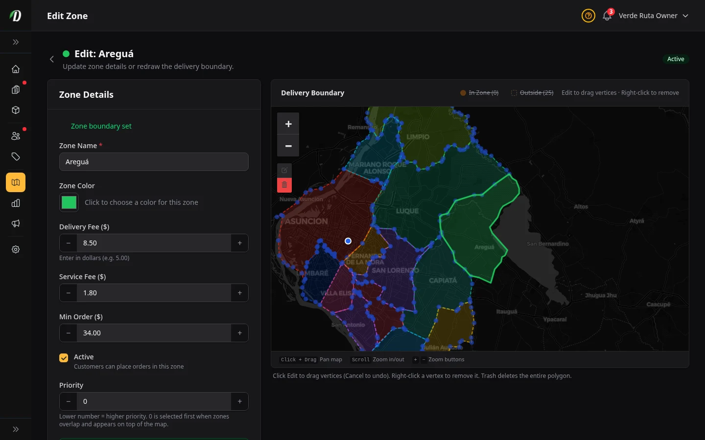
Task: Click the Zone Name input showing Areguá
Action: 154,161
